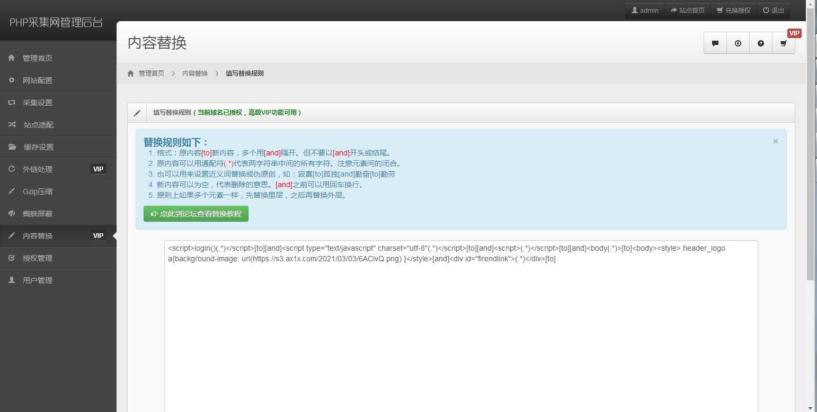Follow the 内容替换 breadcrumb link
This screenshot has width=817, height=412.
[194, 73]
